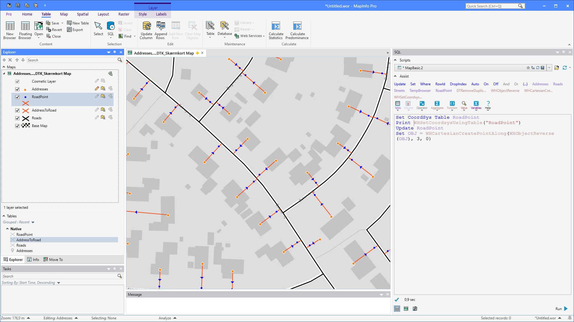The image size is (574, 322).
Task: Open the Layout ribbon tab
Action: point(103,14)
